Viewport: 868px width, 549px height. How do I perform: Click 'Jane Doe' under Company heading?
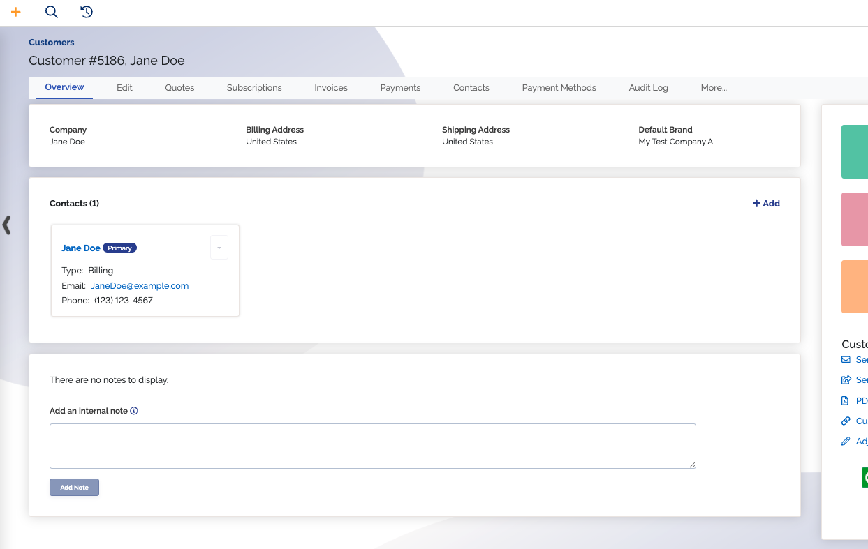click(67, 142)
